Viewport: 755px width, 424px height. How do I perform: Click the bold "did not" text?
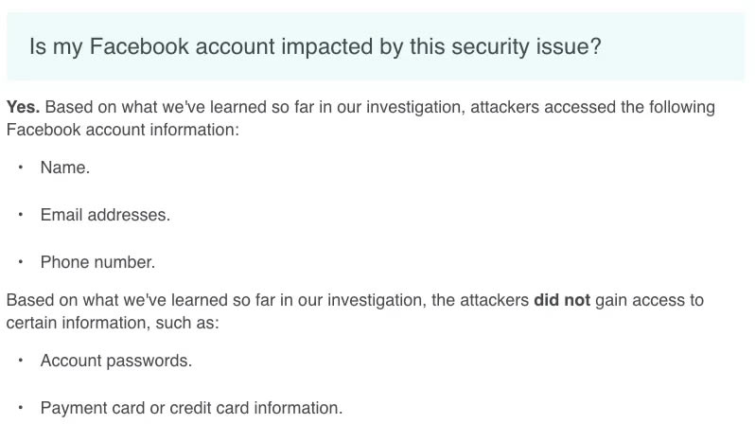(x=562, y=301)
